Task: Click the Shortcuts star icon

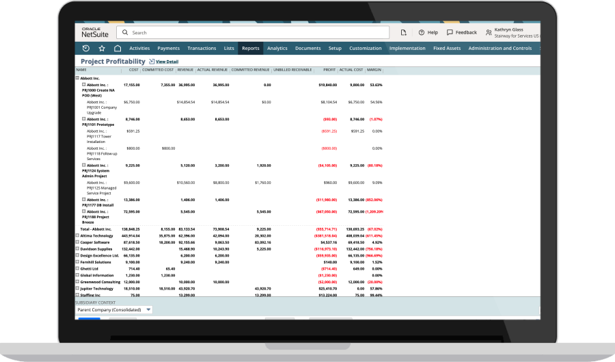Action: click(102, 49)
